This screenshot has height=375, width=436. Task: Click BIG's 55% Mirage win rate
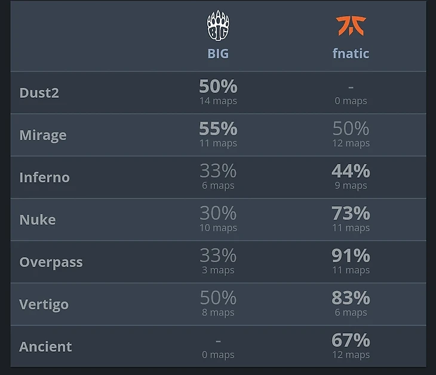click(218, 129)
